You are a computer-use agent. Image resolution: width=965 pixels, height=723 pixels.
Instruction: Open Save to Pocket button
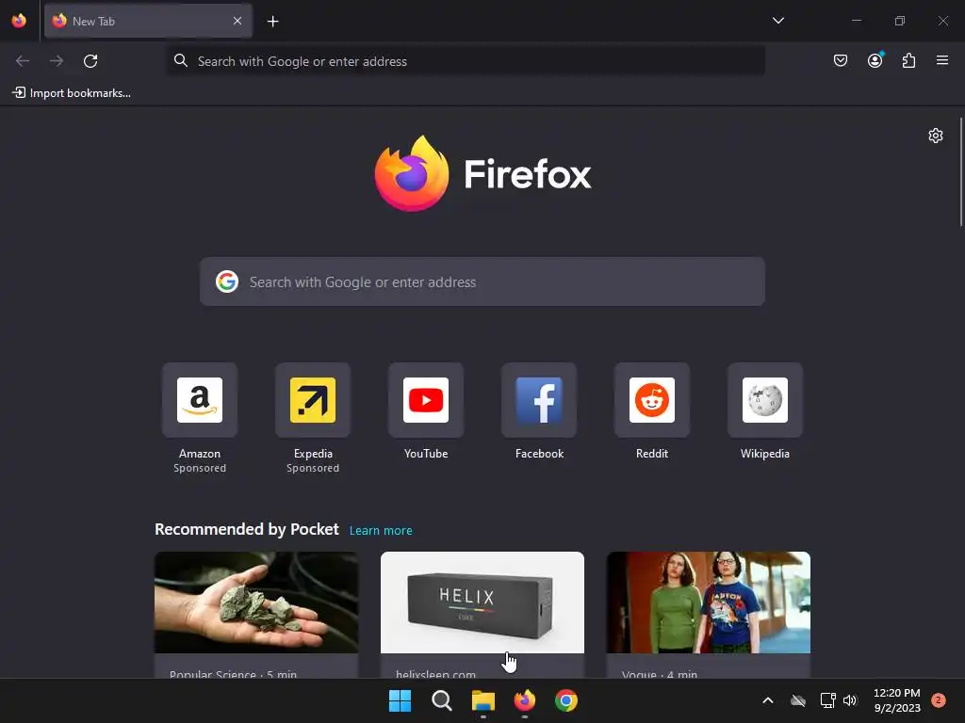click(840, 60)
